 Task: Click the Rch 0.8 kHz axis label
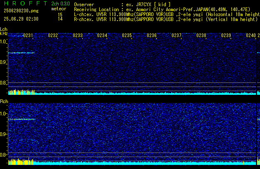(3, 155)
